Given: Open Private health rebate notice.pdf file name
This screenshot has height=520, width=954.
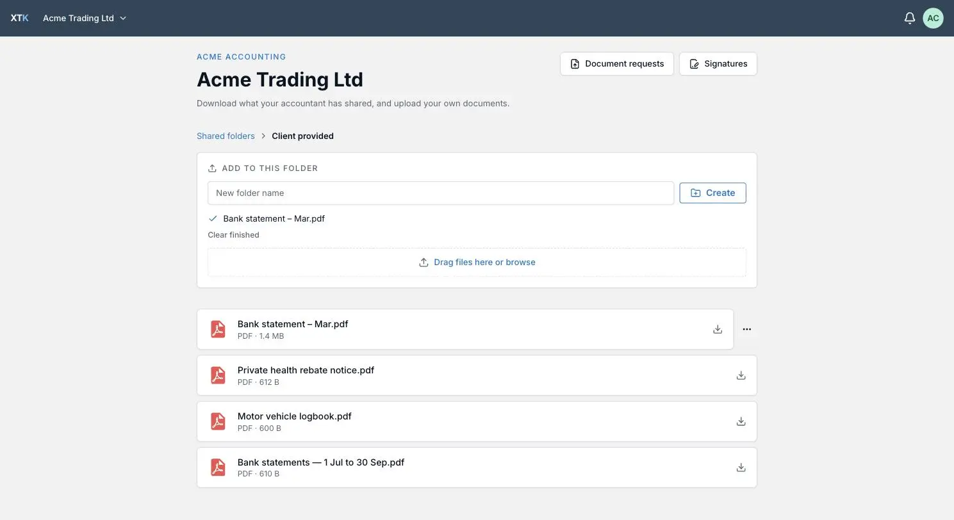Looking at the screenshot, I should click(x=306, y=370).
